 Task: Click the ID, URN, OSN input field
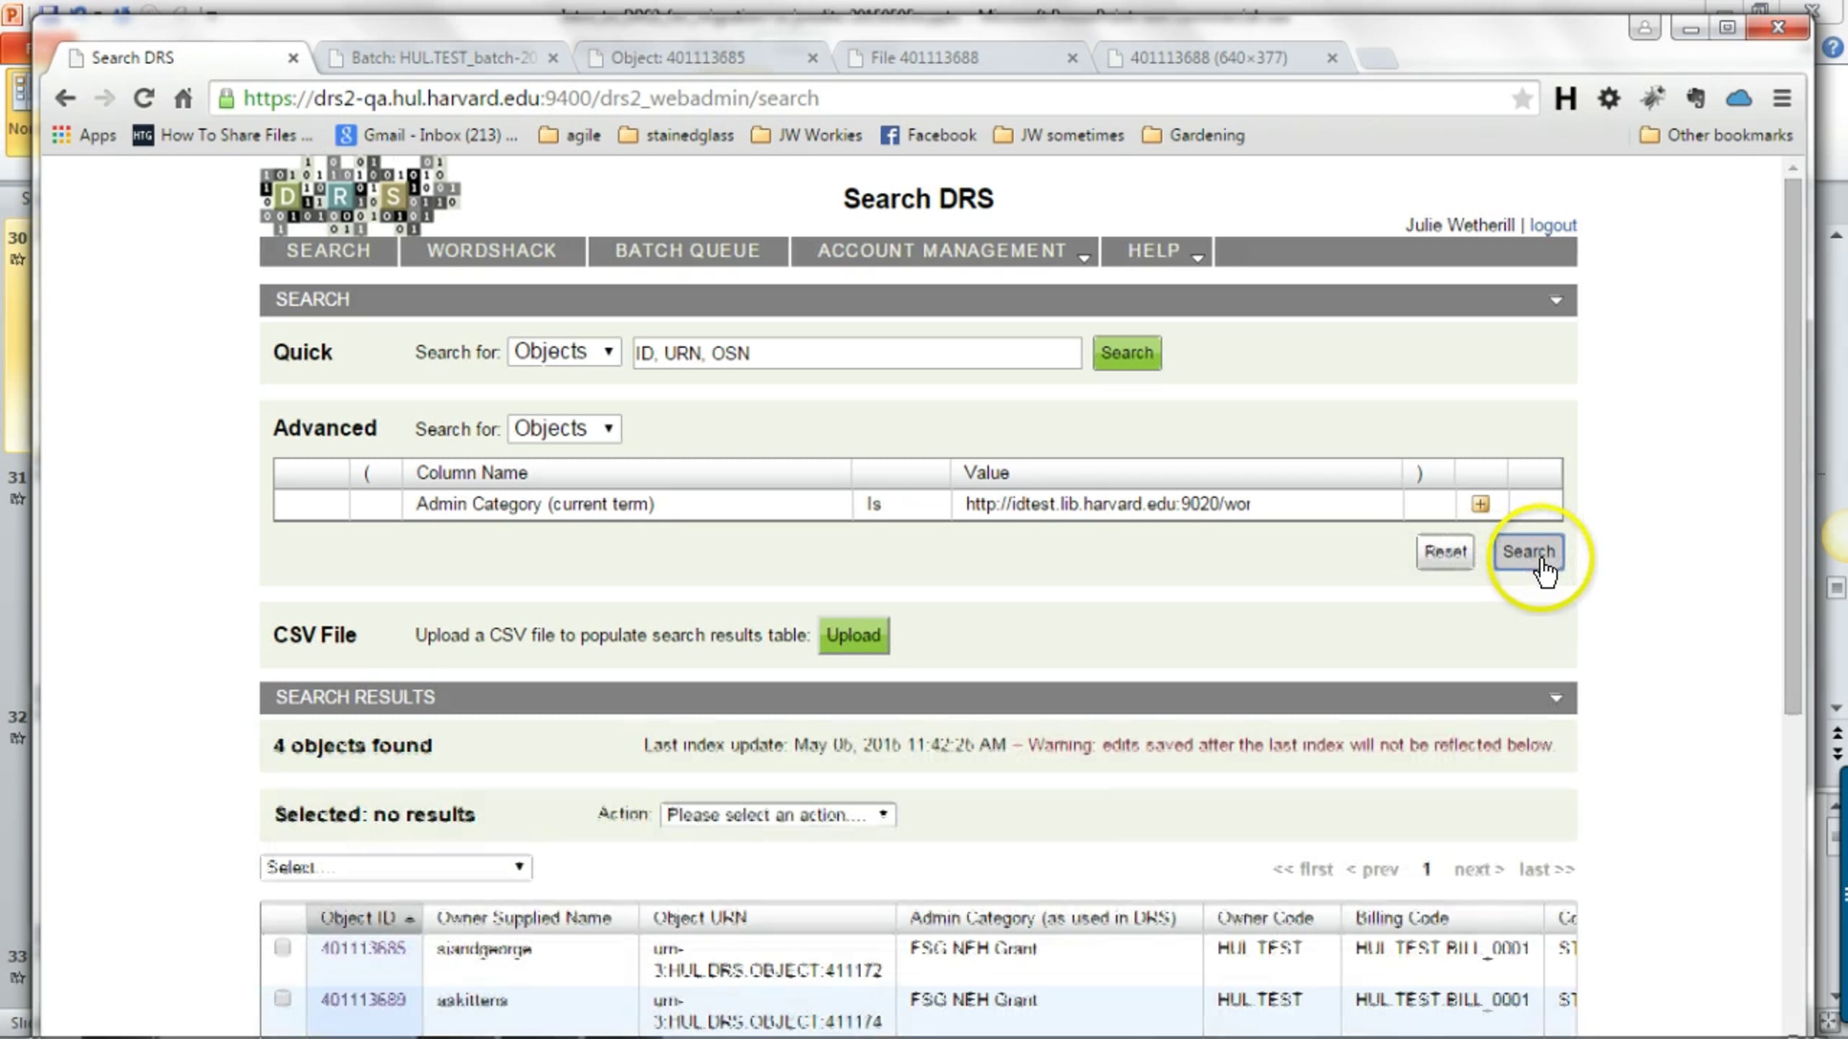856,353
